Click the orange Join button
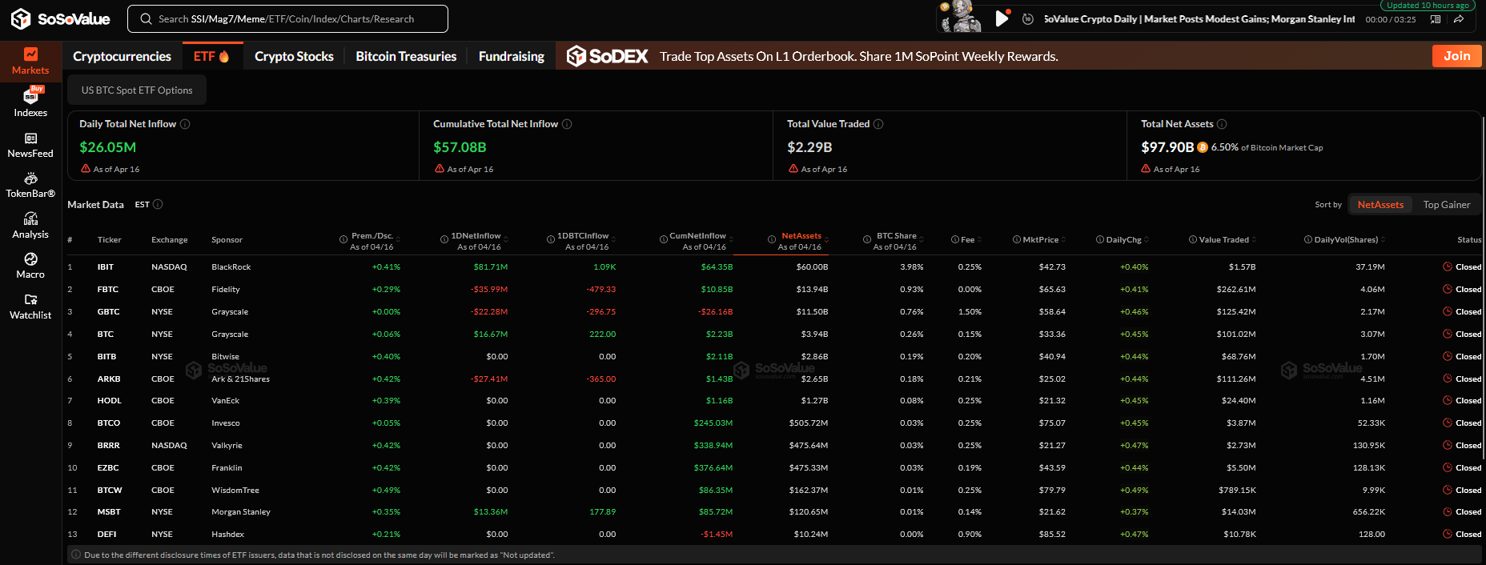The height and width of the screenshot is (565, 1486). [x=1456, y=56]
